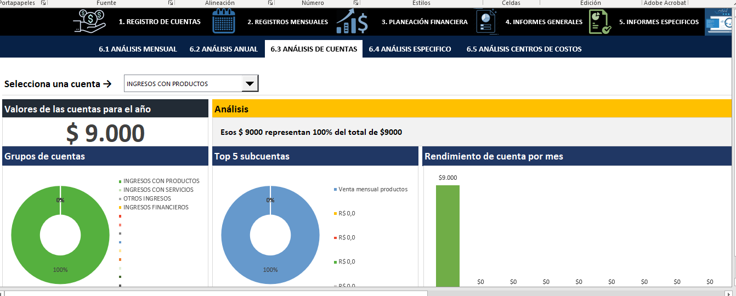Click the hand-with-coins icon beside Registro de Cuentas

[90, 21]
